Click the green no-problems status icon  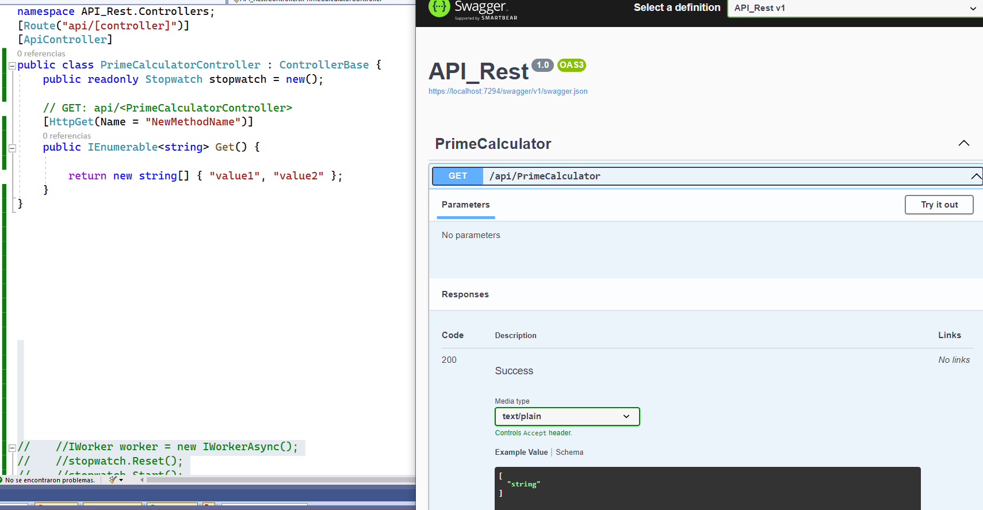pos(1,480)
